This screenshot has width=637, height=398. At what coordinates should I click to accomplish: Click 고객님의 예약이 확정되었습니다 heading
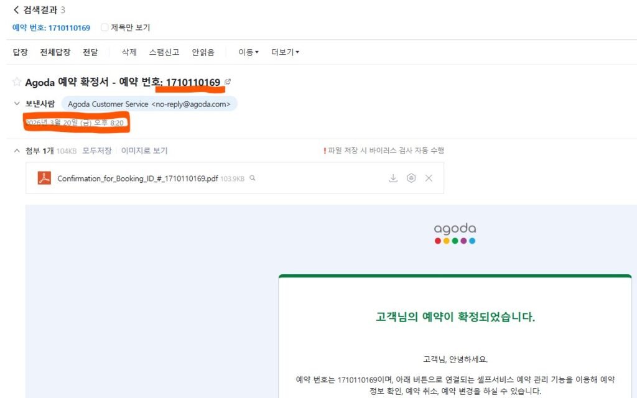click(455, 317)
